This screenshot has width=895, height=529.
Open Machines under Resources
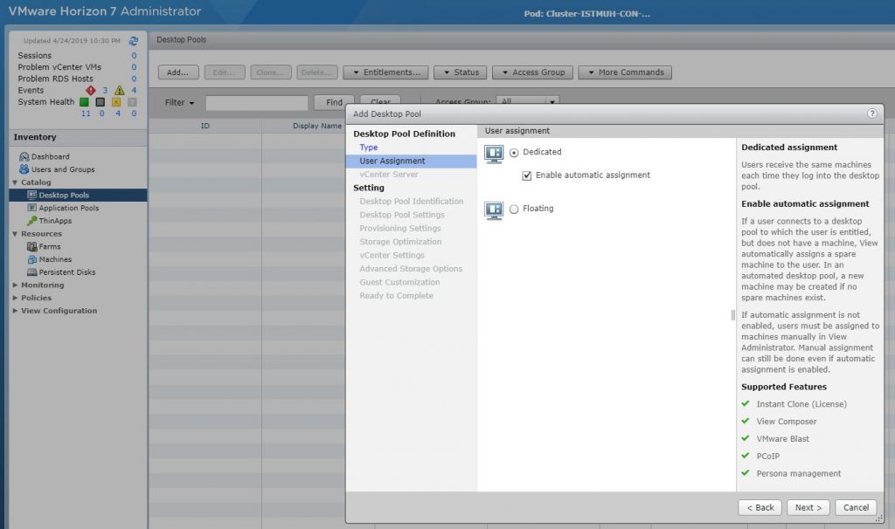click(55, 259)
